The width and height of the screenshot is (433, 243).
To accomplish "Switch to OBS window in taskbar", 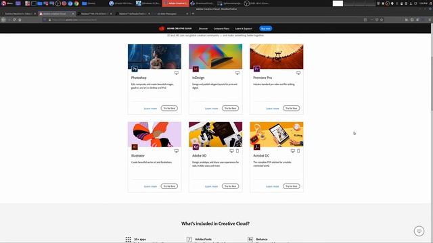I will coord(256,3).
